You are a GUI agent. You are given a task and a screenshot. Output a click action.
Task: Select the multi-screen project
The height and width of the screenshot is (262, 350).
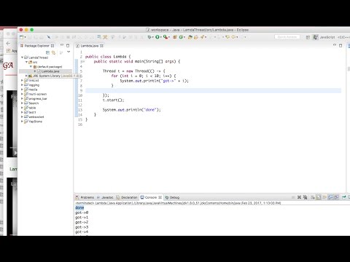38,94
